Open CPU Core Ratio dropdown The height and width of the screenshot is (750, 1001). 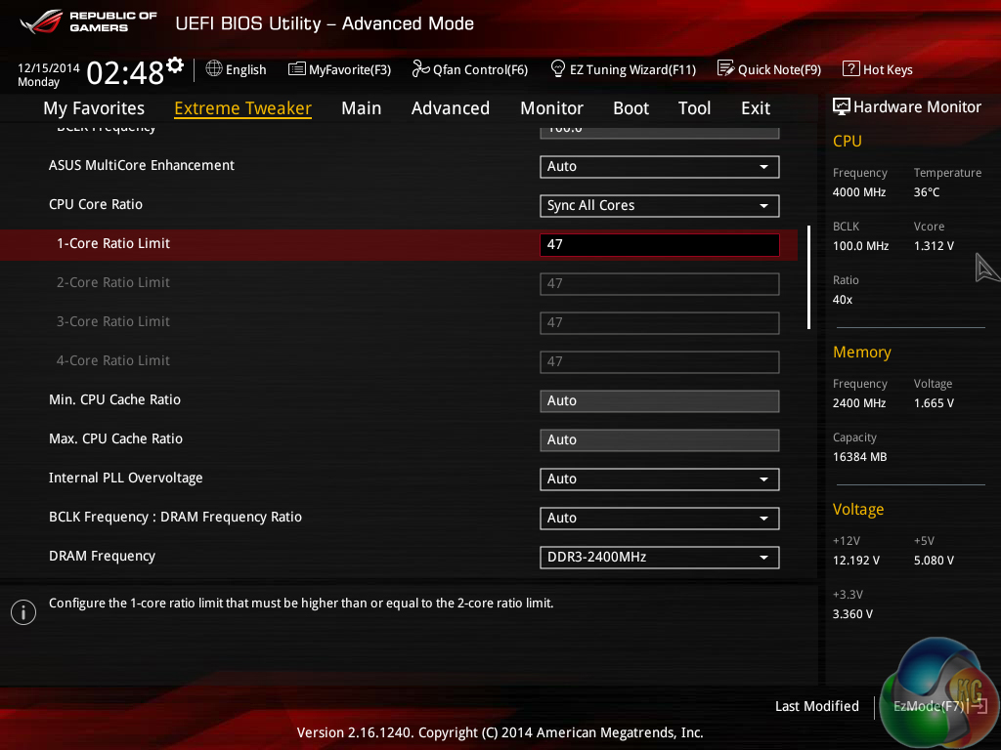click(660, 205)
